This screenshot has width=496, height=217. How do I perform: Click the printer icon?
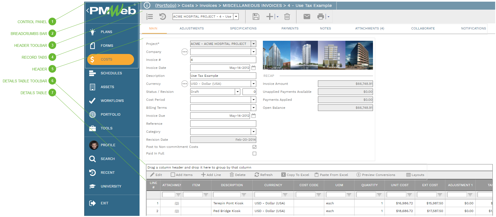point(321,17)
